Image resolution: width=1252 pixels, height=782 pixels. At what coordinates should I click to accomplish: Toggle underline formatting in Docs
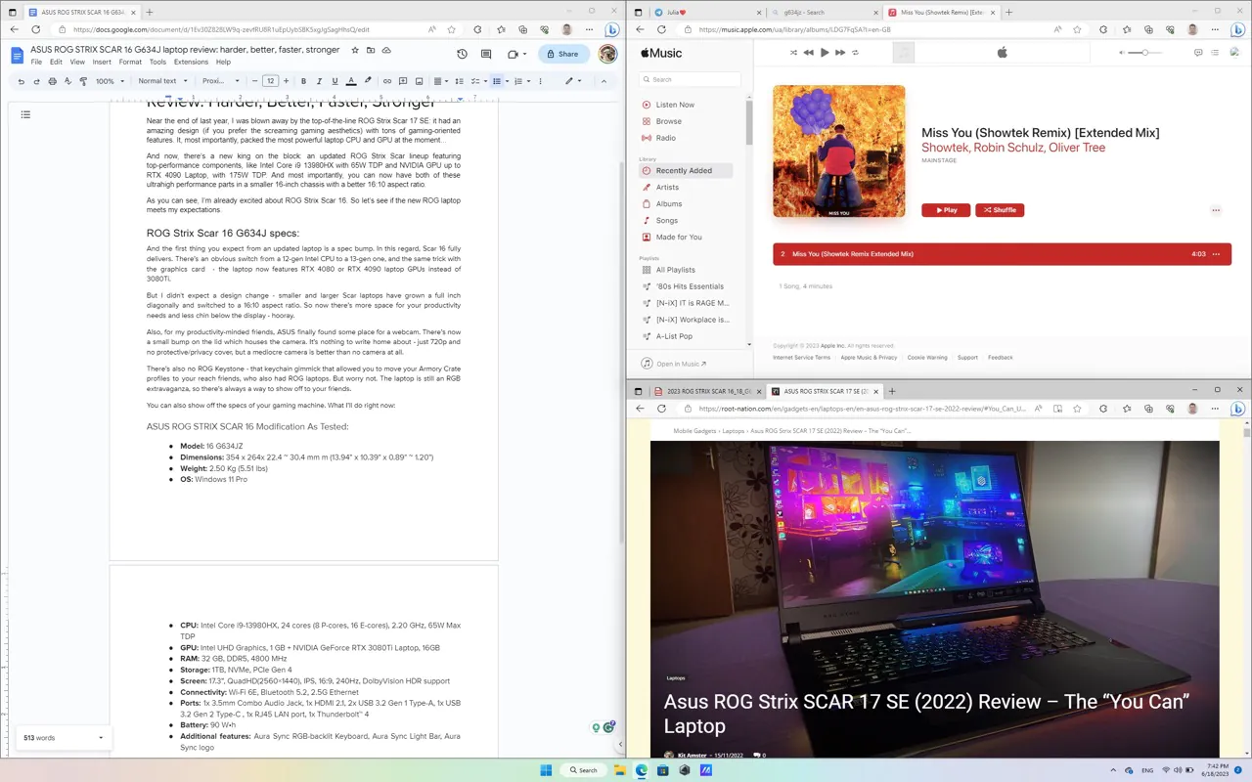tap(335, 81)
